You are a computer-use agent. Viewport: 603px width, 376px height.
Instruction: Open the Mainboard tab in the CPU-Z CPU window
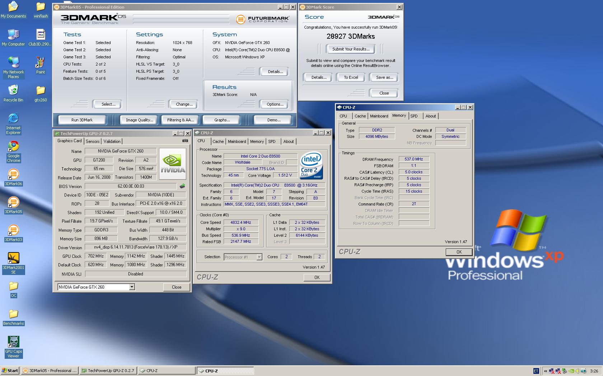click(237, 141)
